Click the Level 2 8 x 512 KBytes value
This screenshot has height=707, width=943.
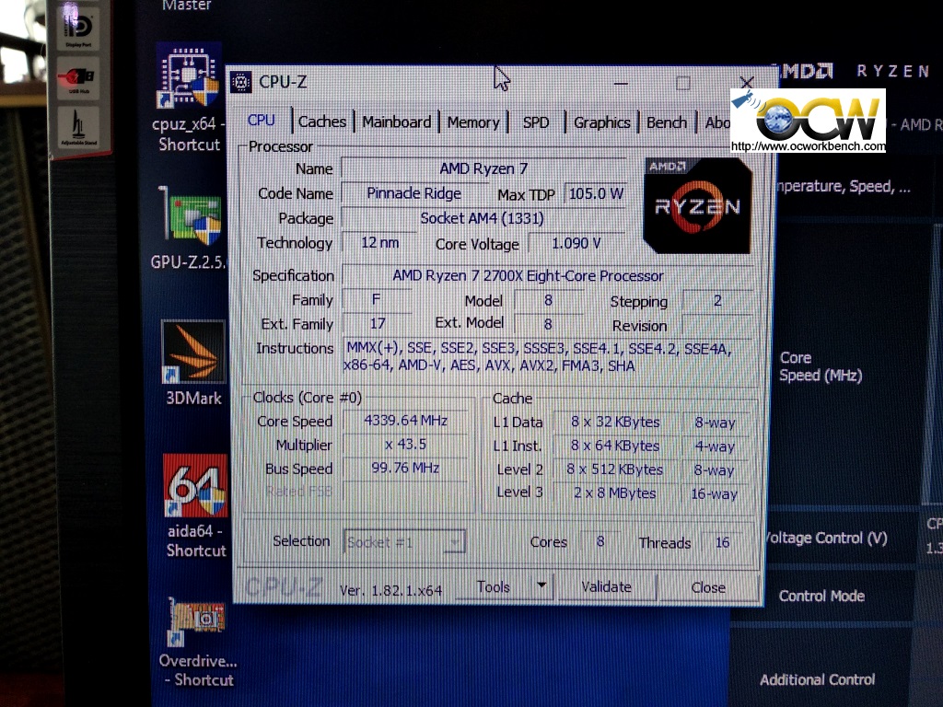614,469
